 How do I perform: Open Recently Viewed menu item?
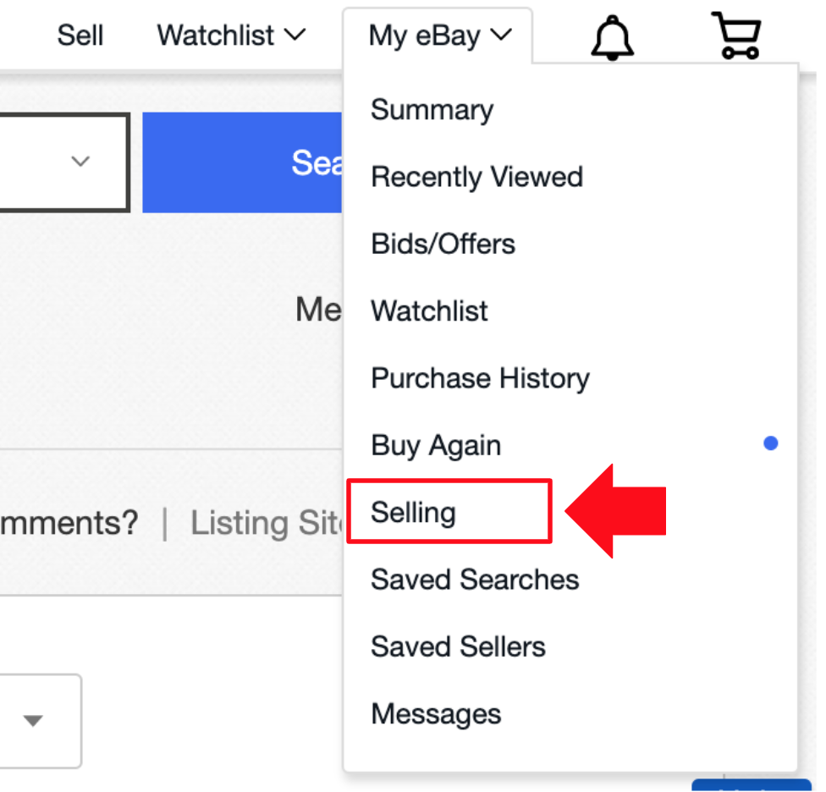point(476,177)
